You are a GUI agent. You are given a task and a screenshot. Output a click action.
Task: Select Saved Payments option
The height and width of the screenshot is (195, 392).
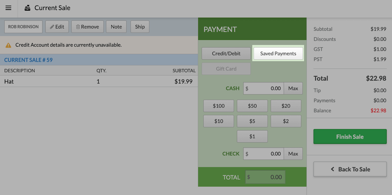278,53
